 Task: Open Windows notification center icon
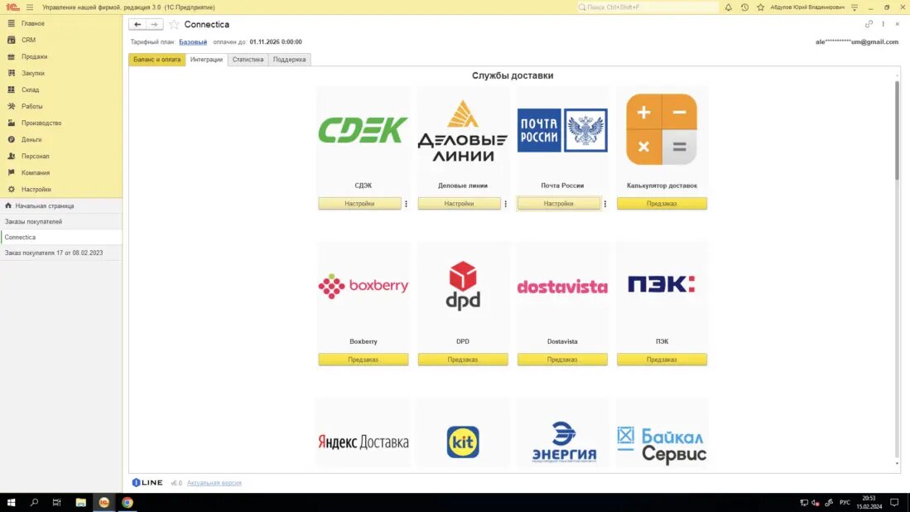pos(894,502)
